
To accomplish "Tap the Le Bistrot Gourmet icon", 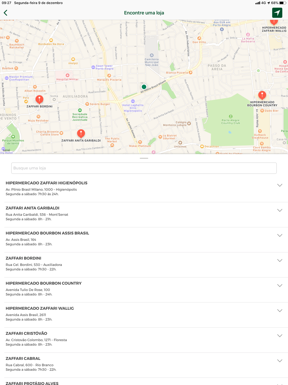I will [x=160, y=137].
